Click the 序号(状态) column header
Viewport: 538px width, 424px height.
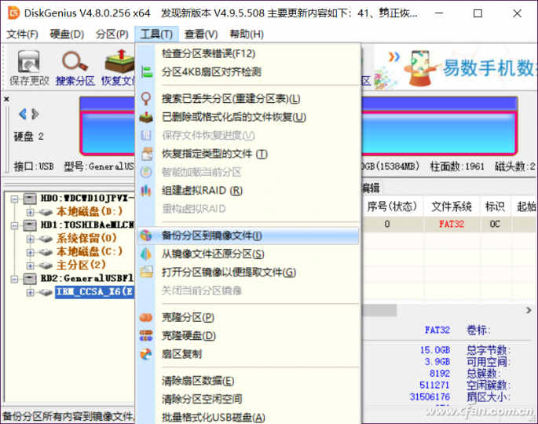[392, 207]
